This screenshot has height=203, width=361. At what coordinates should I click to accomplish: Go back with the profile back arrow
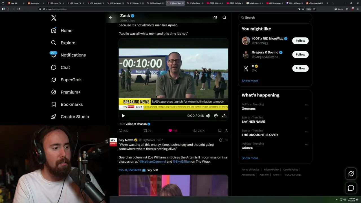pyautogui.click(x=111, y=17)
